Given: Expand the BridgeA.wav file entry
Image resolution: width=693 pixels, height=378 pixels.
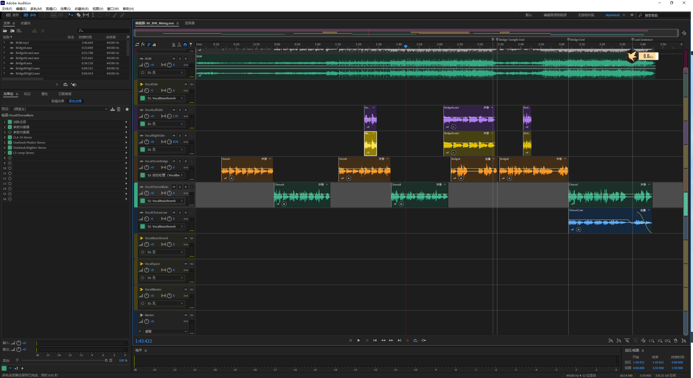Looking at the screenshot, I should (4, 48).
